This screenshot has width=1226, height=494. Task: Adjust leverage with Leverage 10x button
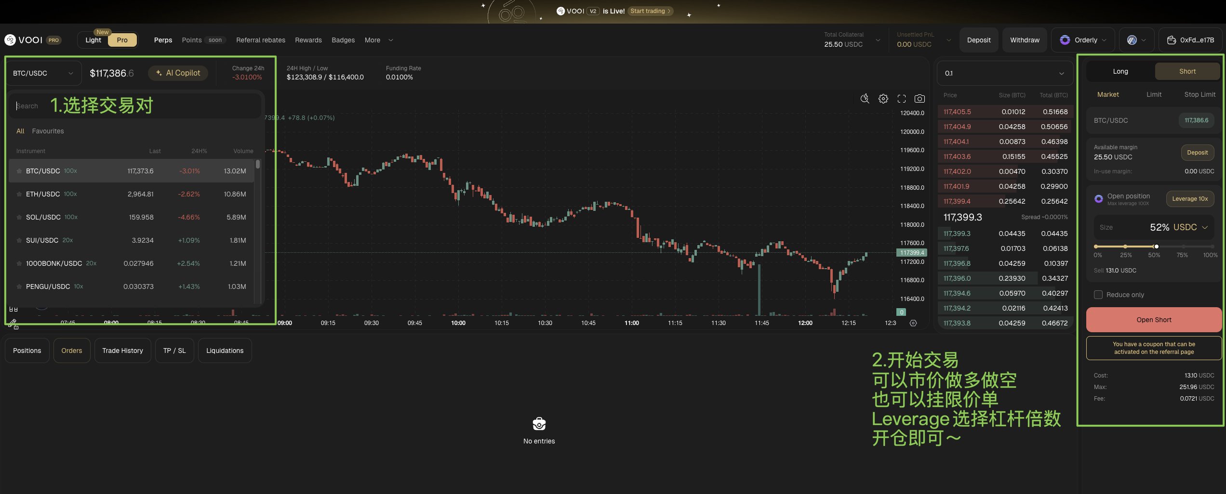pyautogui.click(x=1190, y=199)
